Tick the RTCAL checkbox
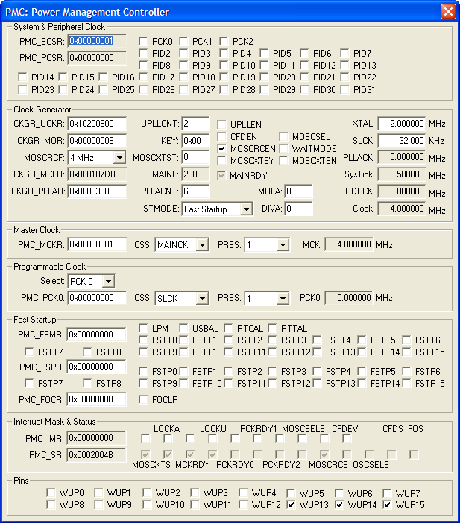The image size is (460, 523). 228,329
